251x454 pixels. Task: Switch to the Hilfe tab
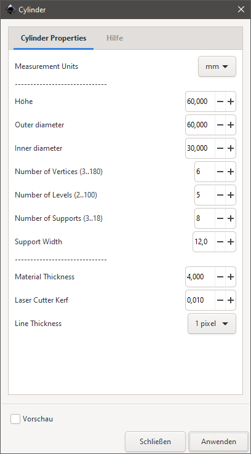[x=114, y=38]
